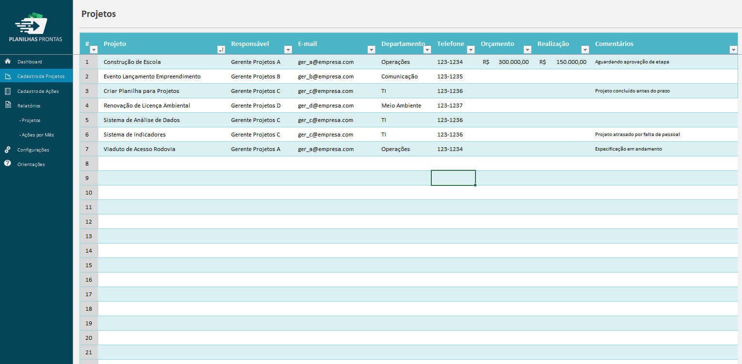Open the E-mail column filter icon
The image size is (742, 364).
371,49
